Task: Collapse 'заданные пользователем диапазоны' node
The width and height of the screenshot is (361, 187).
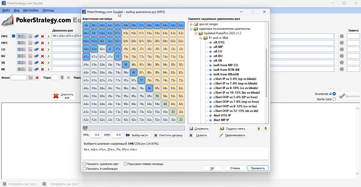Action: (x=191, y=29)
